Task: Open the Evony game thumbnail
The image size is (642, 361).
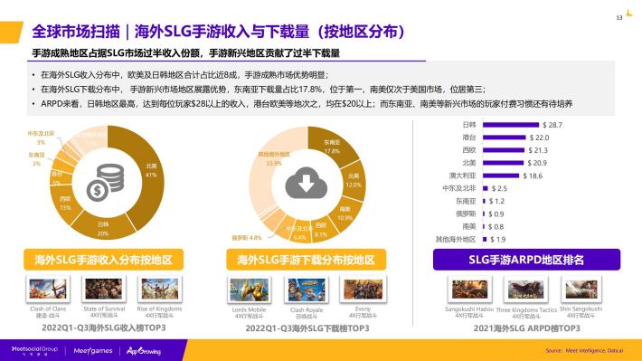Action: click(363, 290)
